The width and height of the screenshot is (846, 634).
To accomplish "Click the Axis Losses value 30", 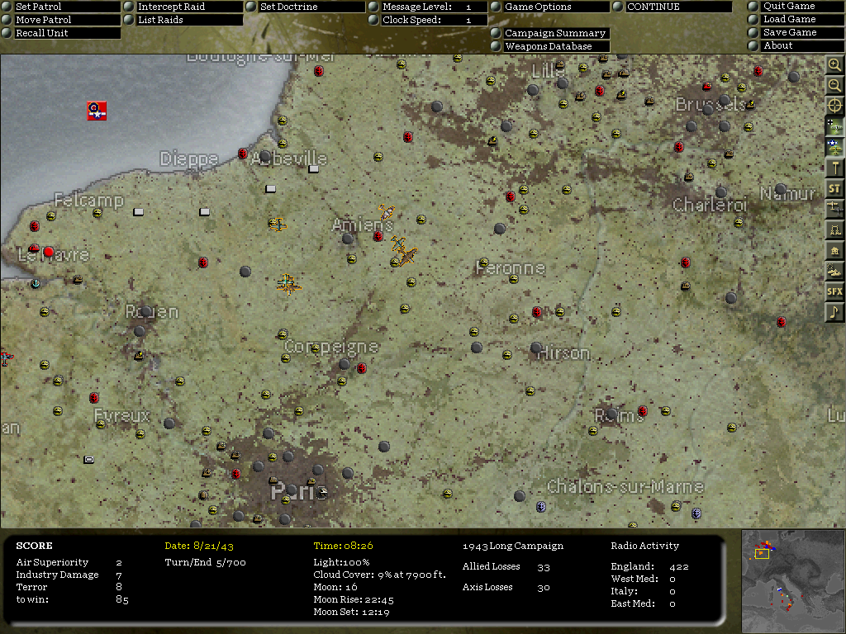I will tap(544, 588).
